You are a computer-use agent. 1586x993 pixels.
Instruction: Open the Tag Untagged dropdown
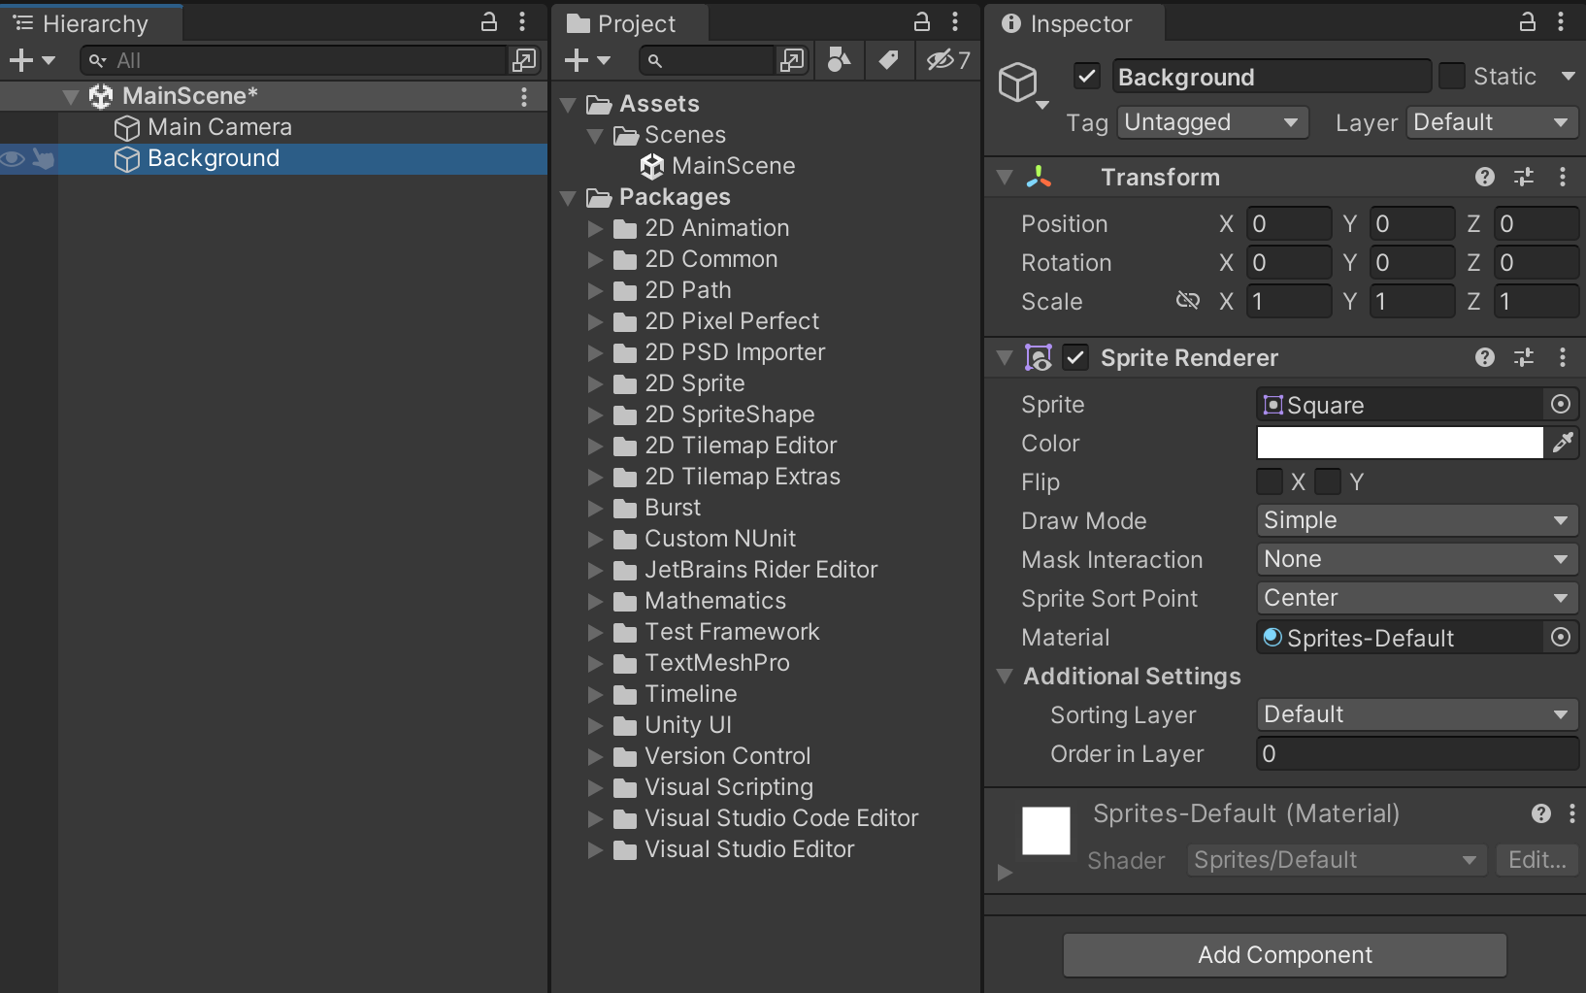1212,122
